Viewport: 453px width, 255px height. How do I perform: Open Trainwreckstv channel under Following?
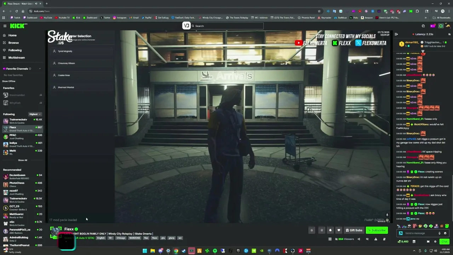[22, 121]
